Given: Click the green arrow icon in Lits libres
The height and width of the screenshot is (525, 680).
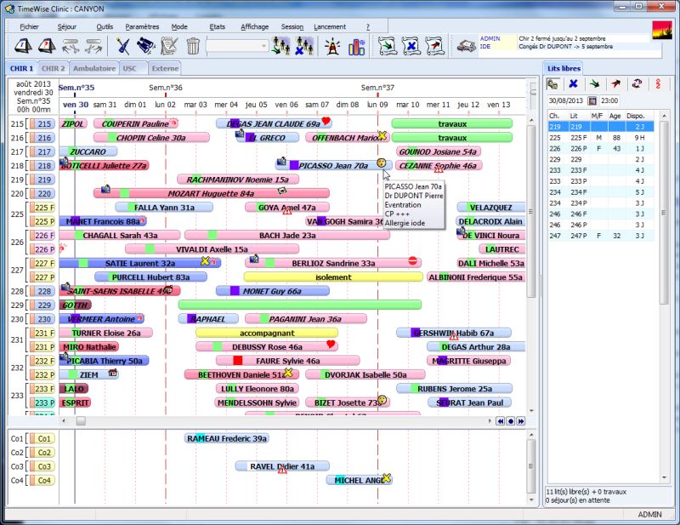Looking at the screenshot, I should [x=594, y=83].
